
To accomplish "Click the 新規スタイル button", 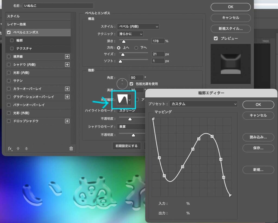I will click(230, 29).
